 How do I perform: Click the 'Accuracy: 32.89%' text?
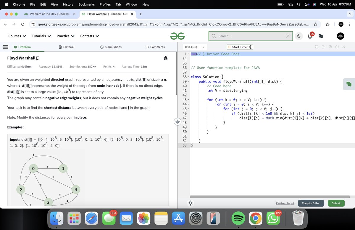[50, 67]
